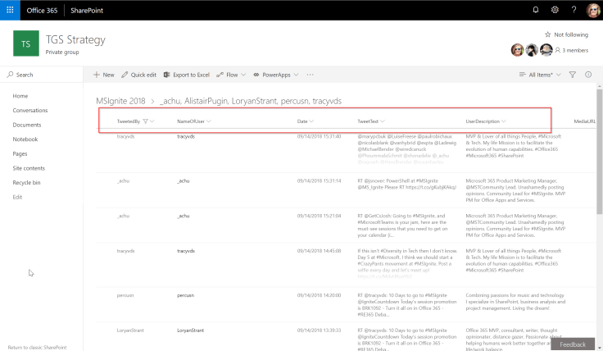Image resolution: width=603 pixels, height=351 pixels.
Task: Expand the Flow dropdown menu
Action: point(232,75)
